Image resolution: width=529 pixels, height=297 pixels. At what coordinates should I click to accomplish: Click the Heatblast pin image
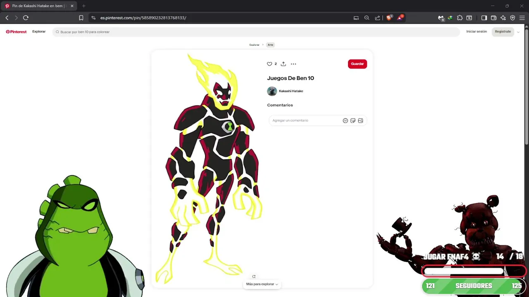(x=209, y=169)
